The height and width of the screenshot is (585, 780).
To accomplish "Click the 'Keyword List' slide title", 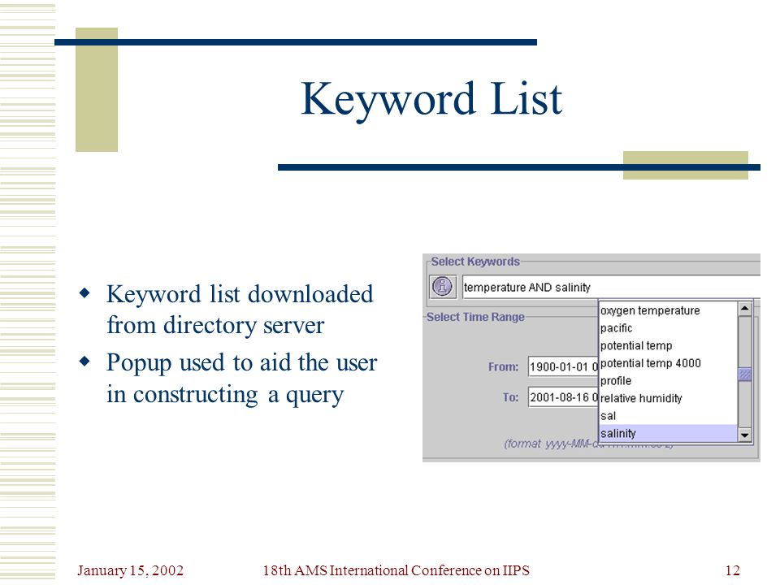I will [x=431, y=99].
